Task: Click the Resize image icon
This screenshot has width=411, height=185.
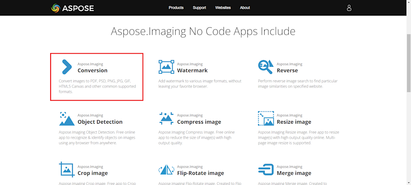Action: [266, 118]
